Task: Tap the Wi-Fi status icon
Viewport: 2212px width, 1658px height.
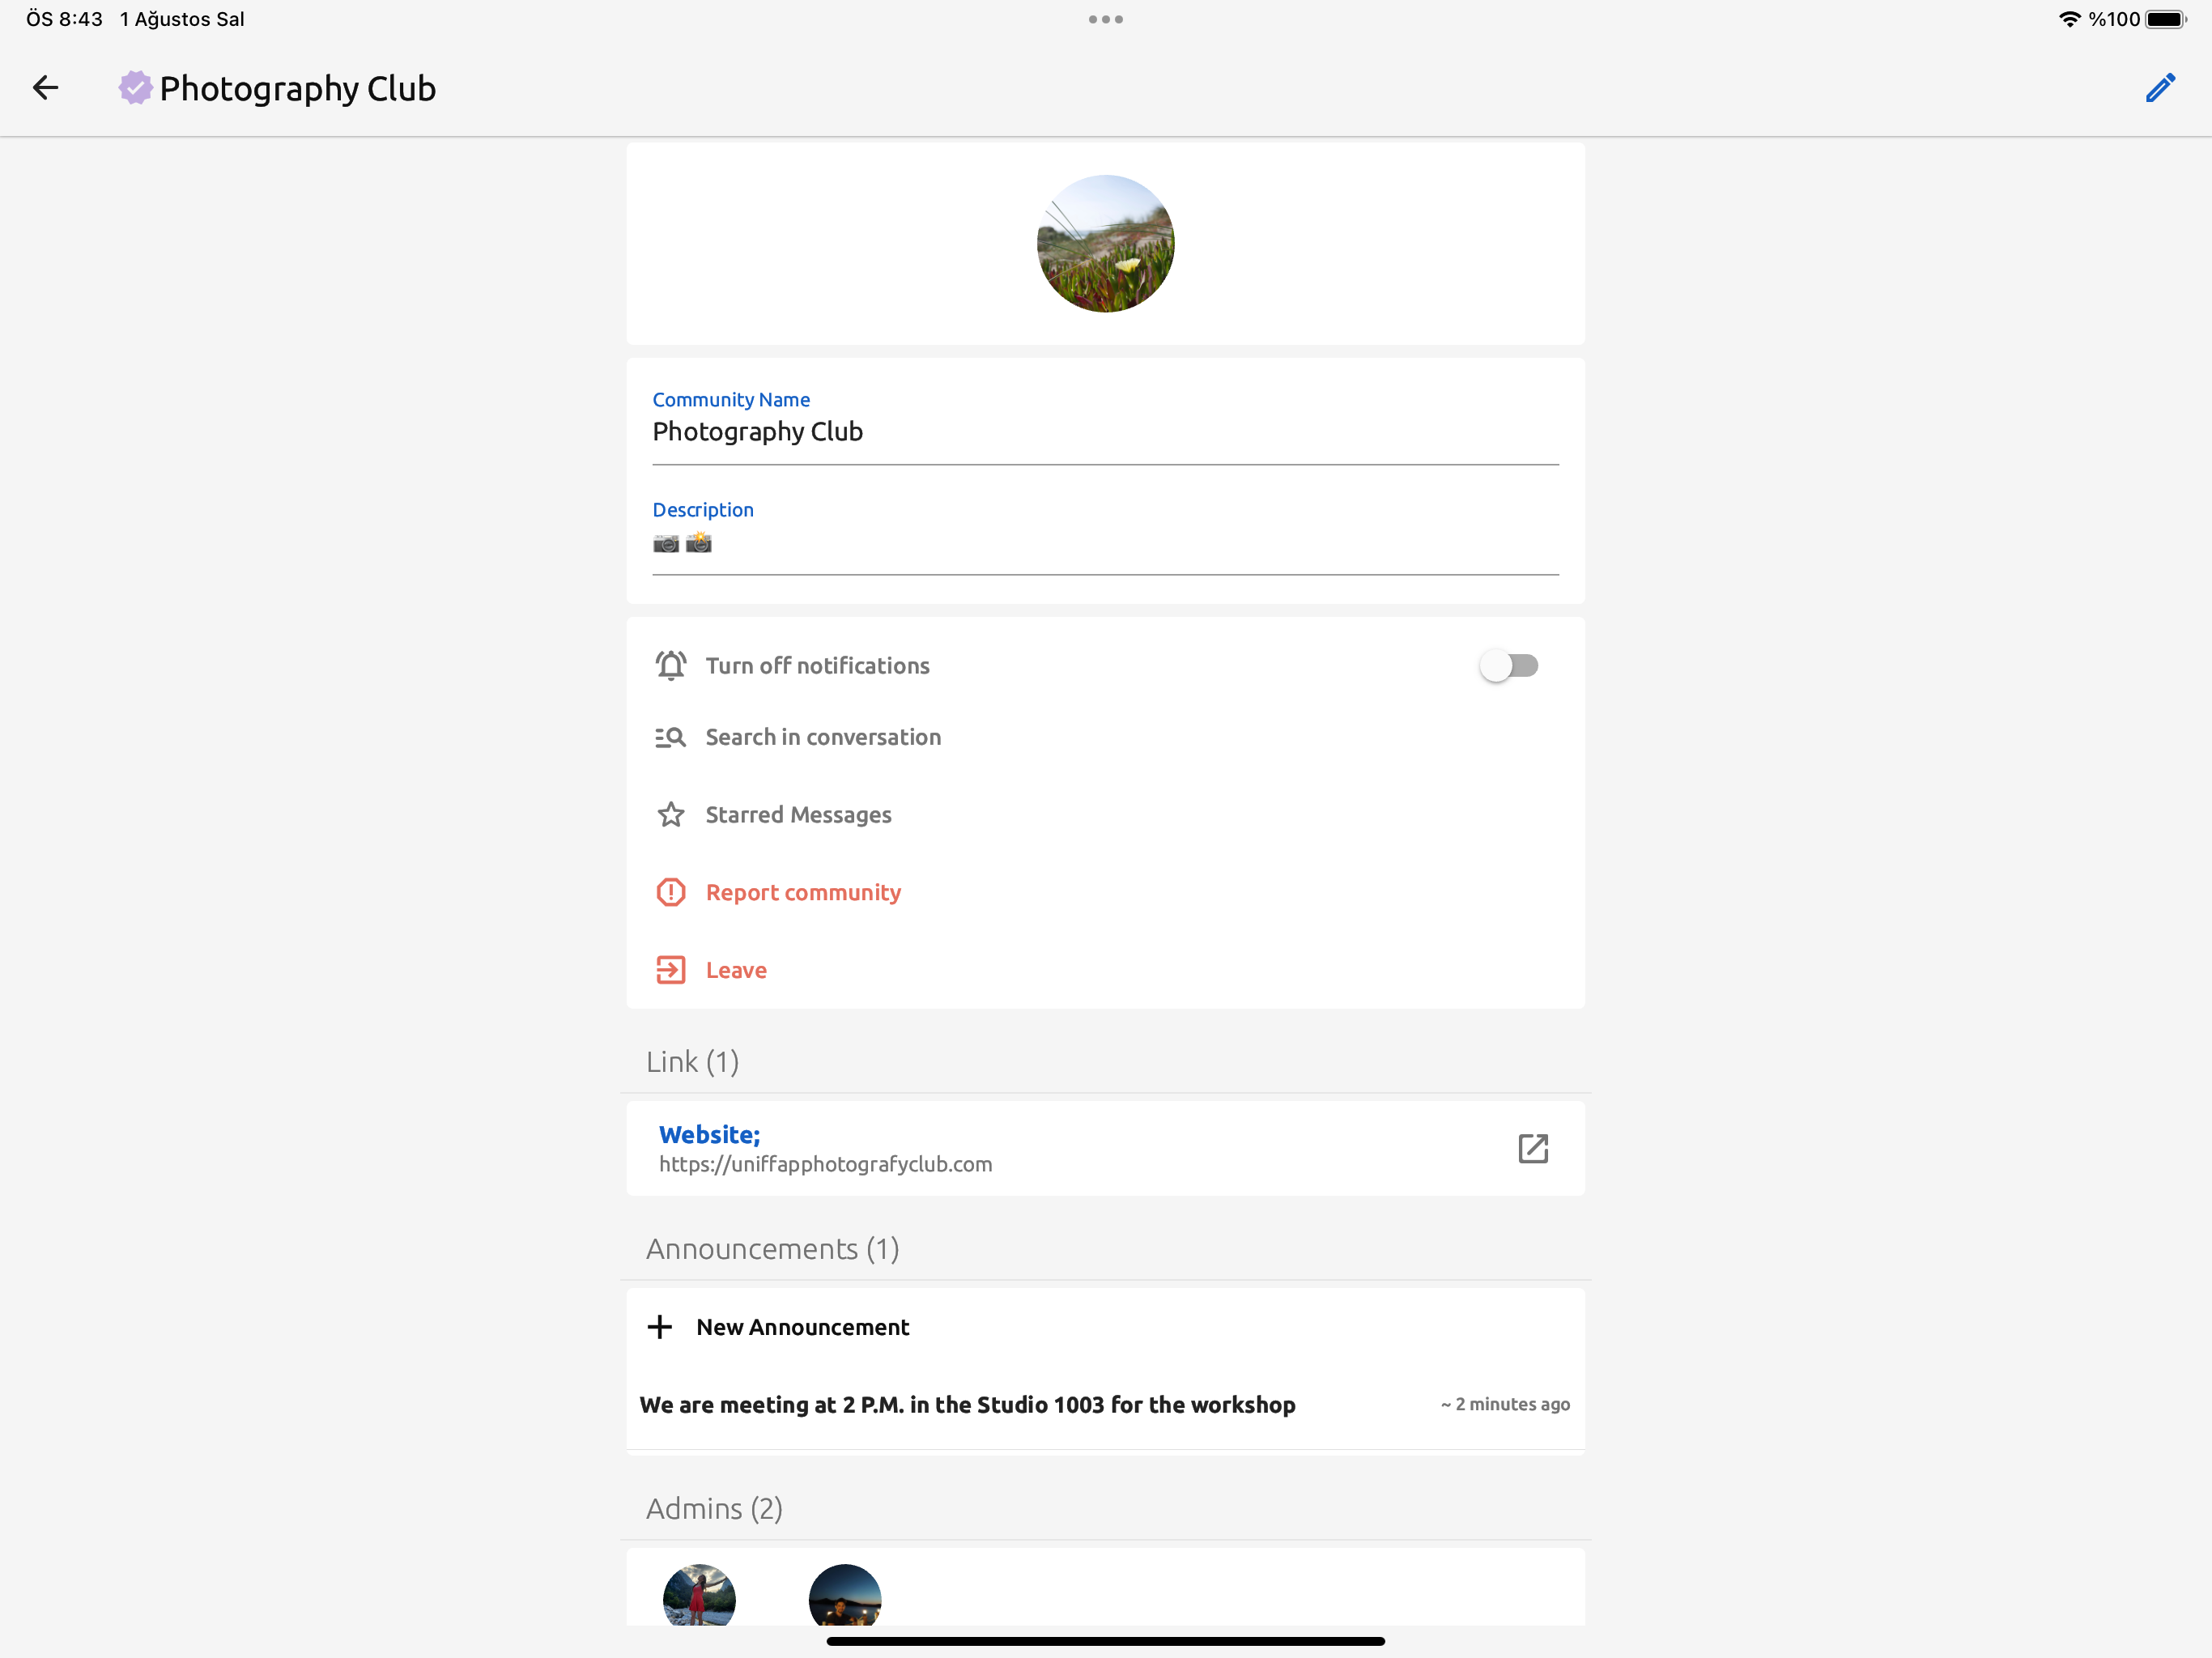Action: click(2069, 19)
